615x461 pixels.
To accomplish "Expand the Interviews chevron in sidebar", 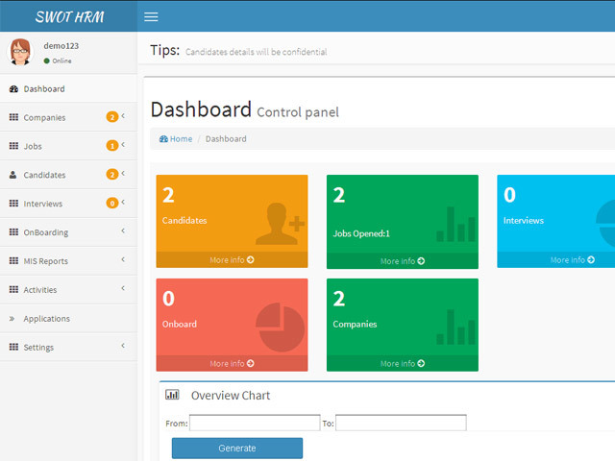I will 123,202.
